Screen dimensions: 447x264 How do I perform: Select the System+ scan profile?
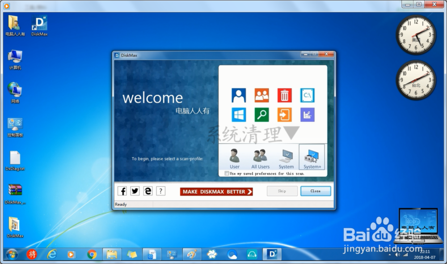point(312,157)
